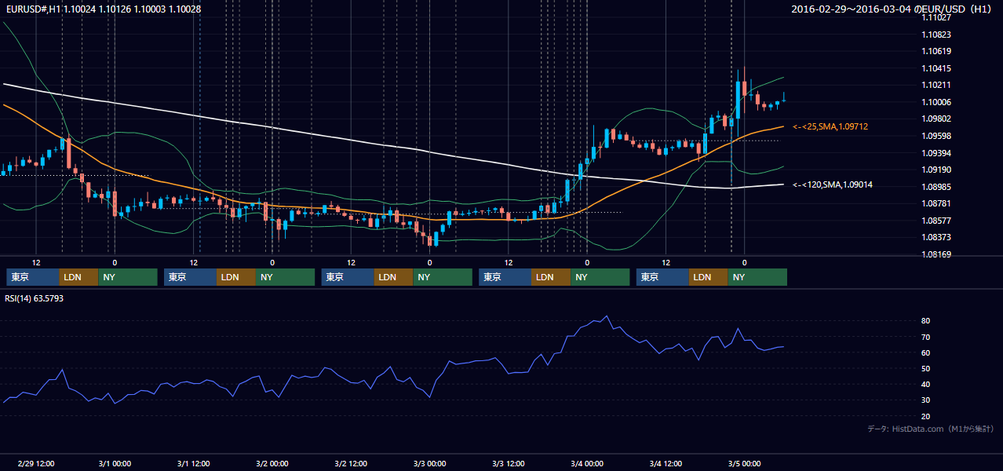Click price axis value 1.10619
1003x471 pixels.
936,51
